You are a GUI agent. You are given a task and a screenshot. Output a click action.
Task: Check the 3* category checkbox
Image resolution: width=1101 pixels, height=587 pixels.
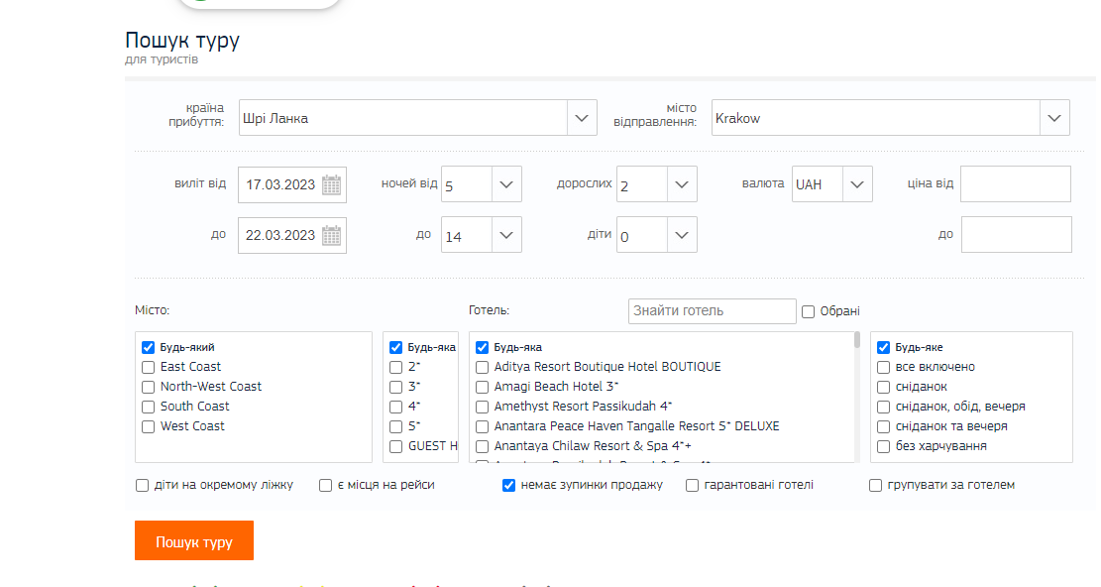coord(396,387)
